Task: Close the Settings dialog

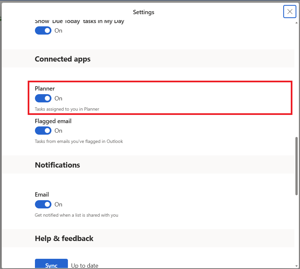Action: click(290, 12)
